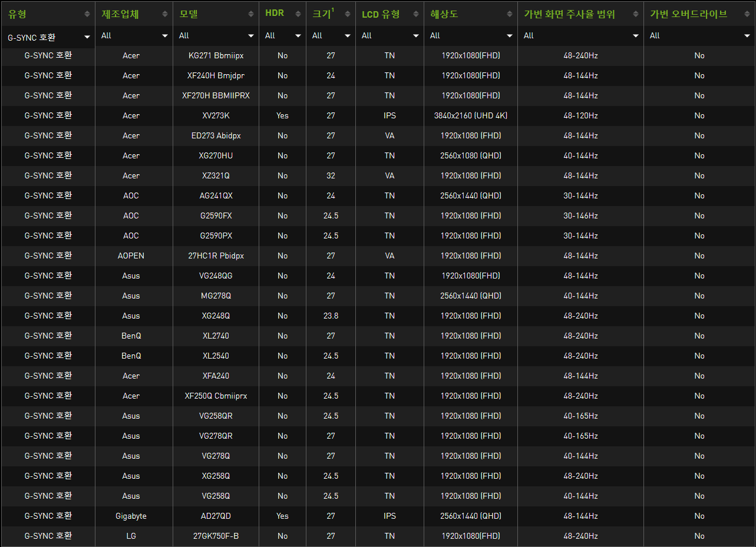Sort by the LCD 유형 column sort arrows
The image size is (756, 547).
click(415, 14)
